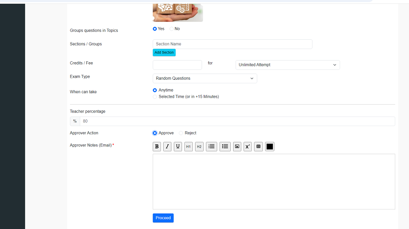Insert a bulleted list

coord(225,146)
